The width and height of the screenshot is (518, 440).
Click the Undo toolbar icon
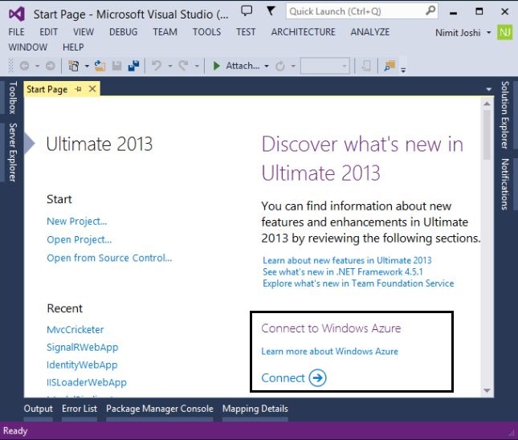[x=157, y=66]
